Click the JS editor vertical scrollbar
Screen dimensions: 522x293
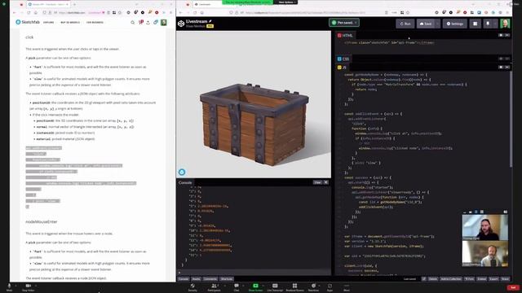[x=511, y=120]
